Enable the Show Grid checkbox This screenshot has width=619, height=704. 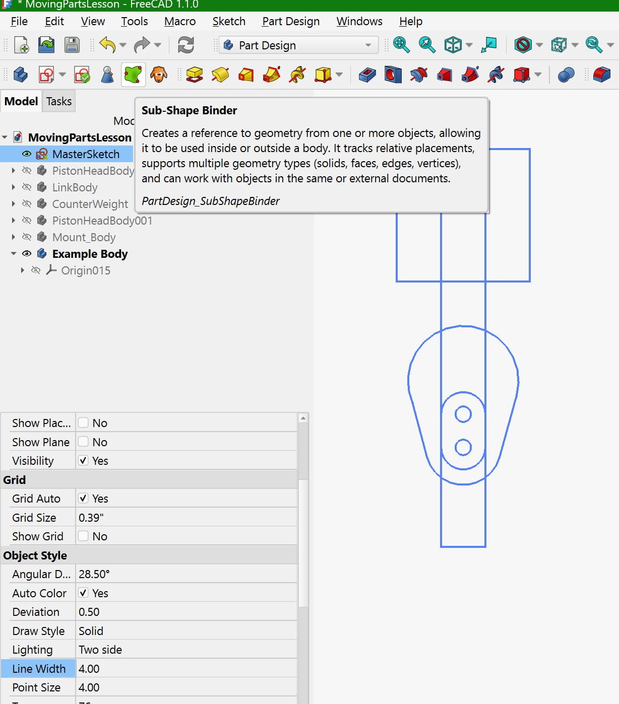[x=83, y=536]
